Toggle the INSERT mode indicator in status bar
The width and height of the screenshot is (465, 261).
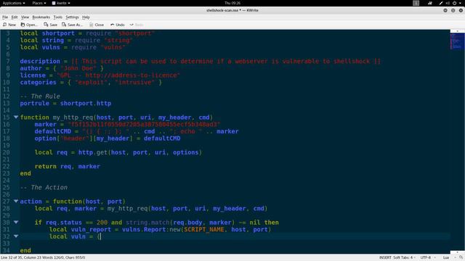(x=385, y=258)
